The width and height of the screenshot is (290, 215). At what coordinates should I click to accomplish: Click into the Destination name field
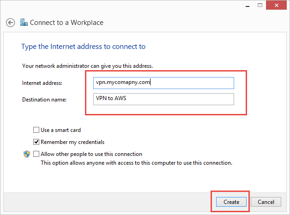pos(163,99)
